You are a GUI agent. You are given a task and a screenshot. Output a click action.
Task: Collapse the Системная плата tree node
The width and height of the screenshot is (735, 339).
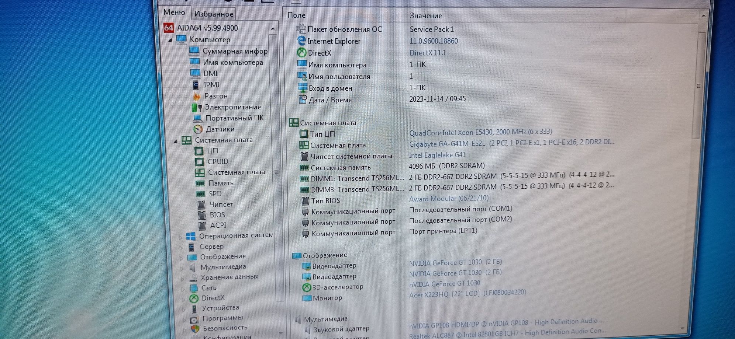(176, 141)
